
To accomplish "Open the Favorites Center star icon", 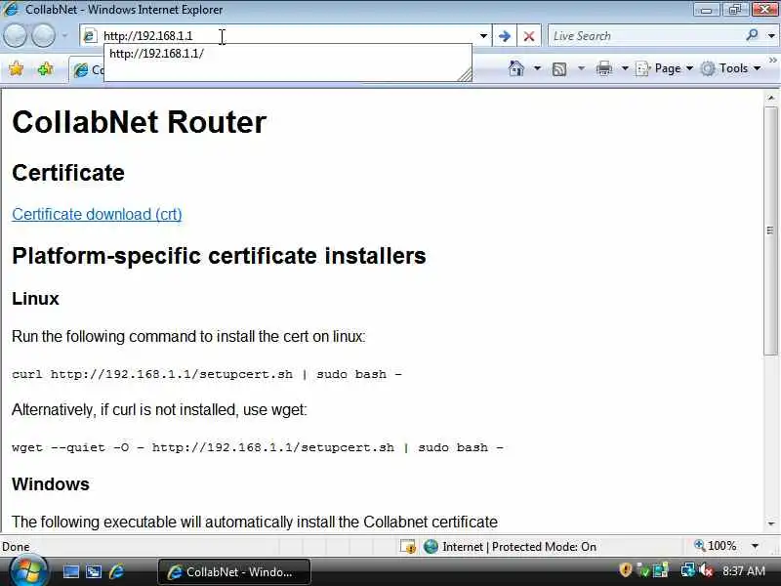I will (x=16, y=68).
